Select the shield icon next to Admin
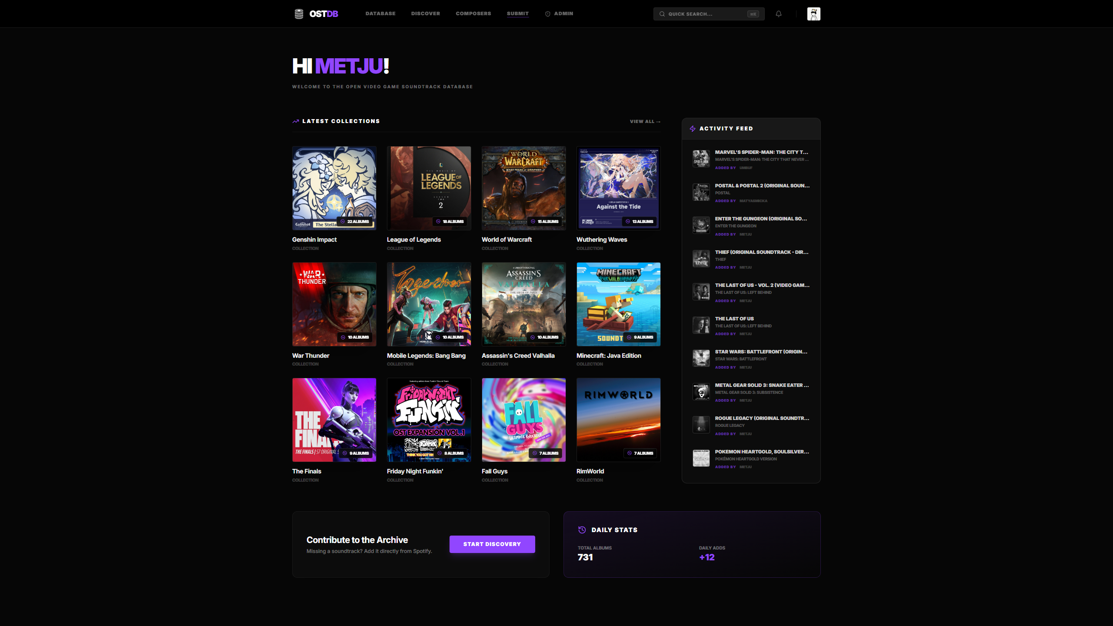Image resolution: width=1113 pixels, height=626 pixels. click(547, 13)
